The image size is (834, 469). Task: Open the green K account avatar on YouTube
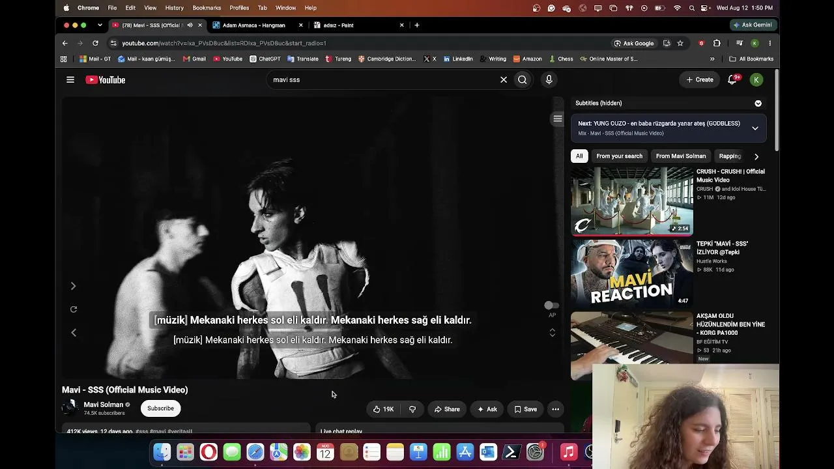pos(756,79)
